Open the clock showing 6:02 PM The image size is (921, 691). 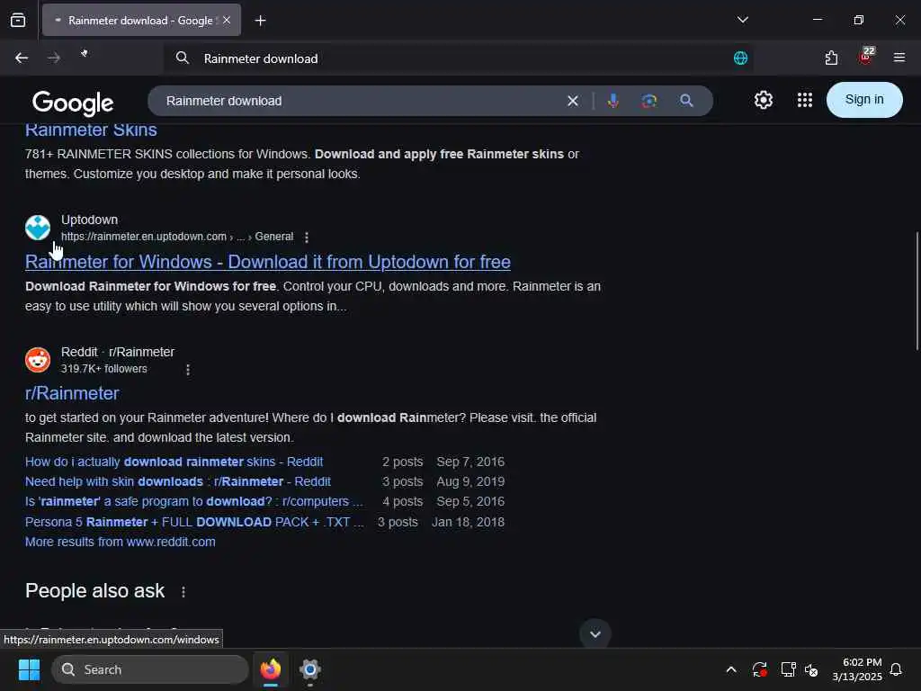pyautogui.click(x=856, y=669)
